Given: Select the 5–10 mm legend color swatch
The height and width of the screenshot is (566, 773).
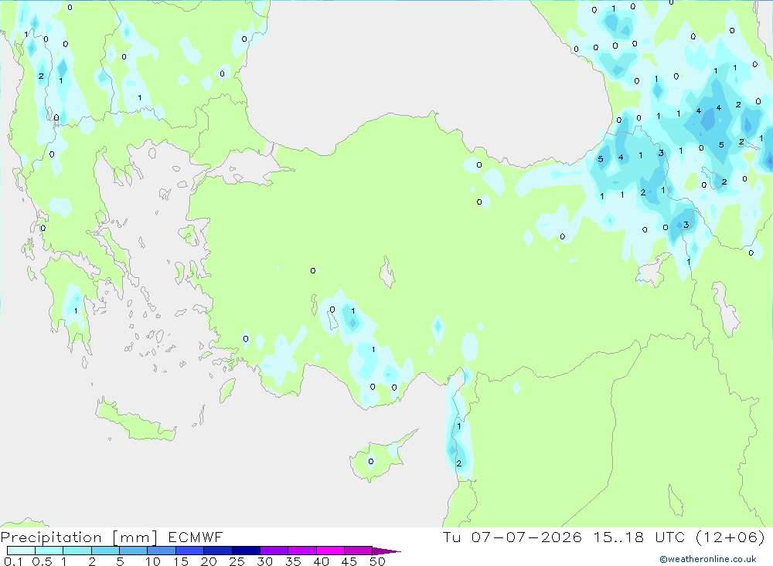Looking at the screenshot, I should [134, 551].
